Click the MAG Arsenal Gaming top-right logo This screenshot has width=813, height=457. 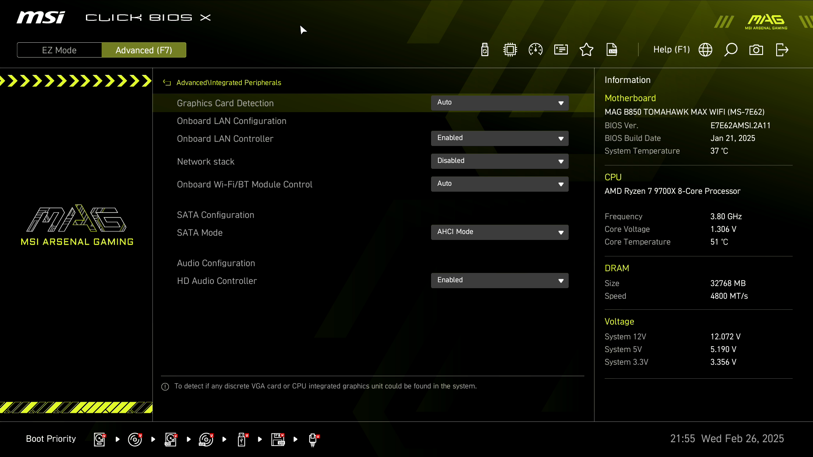click(766, 22)
